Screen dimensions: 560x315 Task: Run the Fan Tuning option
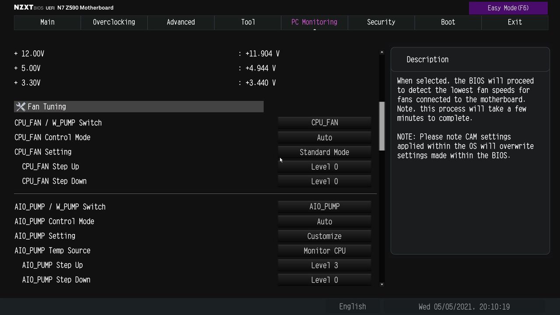pyautogui.click(x=139, y=107)
